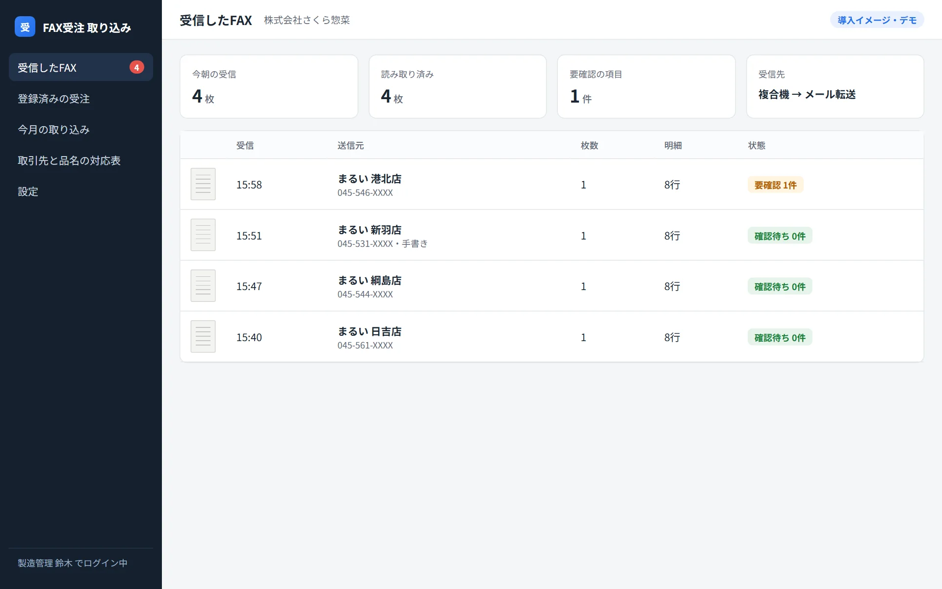Click the 読み取り済み summary card
The image size is (942, 589).
pos(458,86)
